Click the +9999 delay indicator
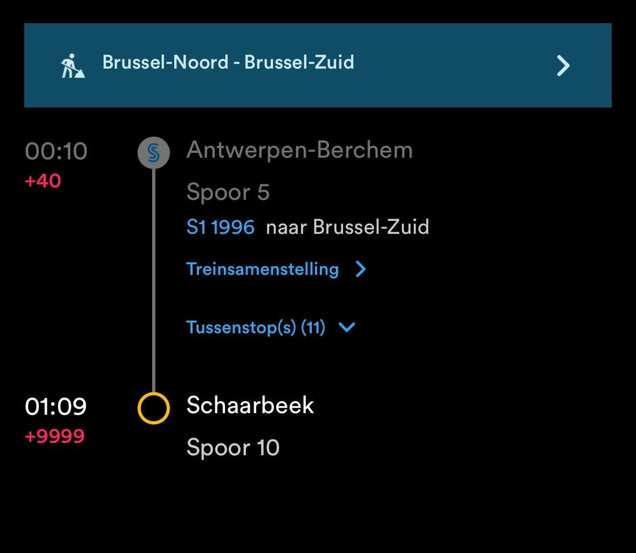636x553 pixels. (x=54, y=436)
